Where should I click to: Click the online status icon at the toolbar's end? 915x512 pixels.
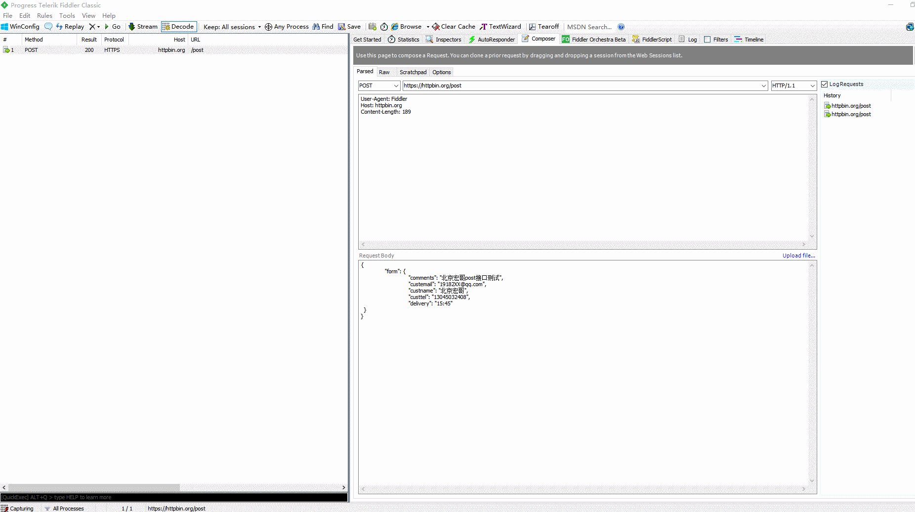click(x=910, y=27)
